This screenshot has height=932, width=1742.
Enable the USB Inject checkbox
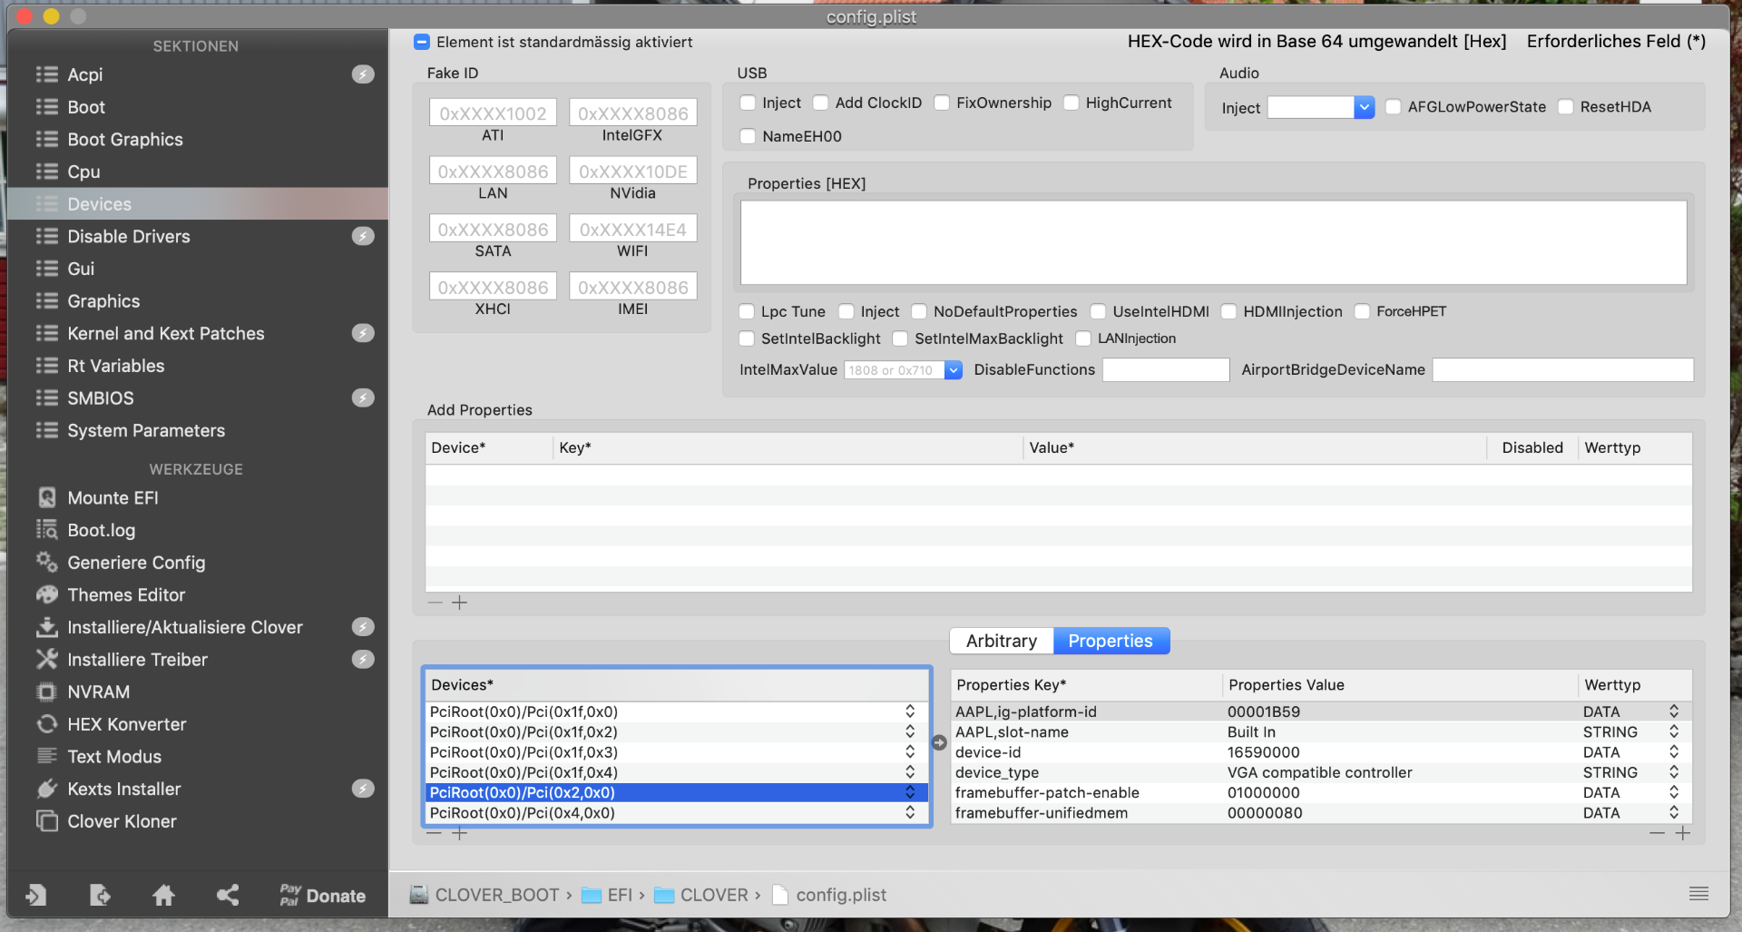(x=748, y=103)
